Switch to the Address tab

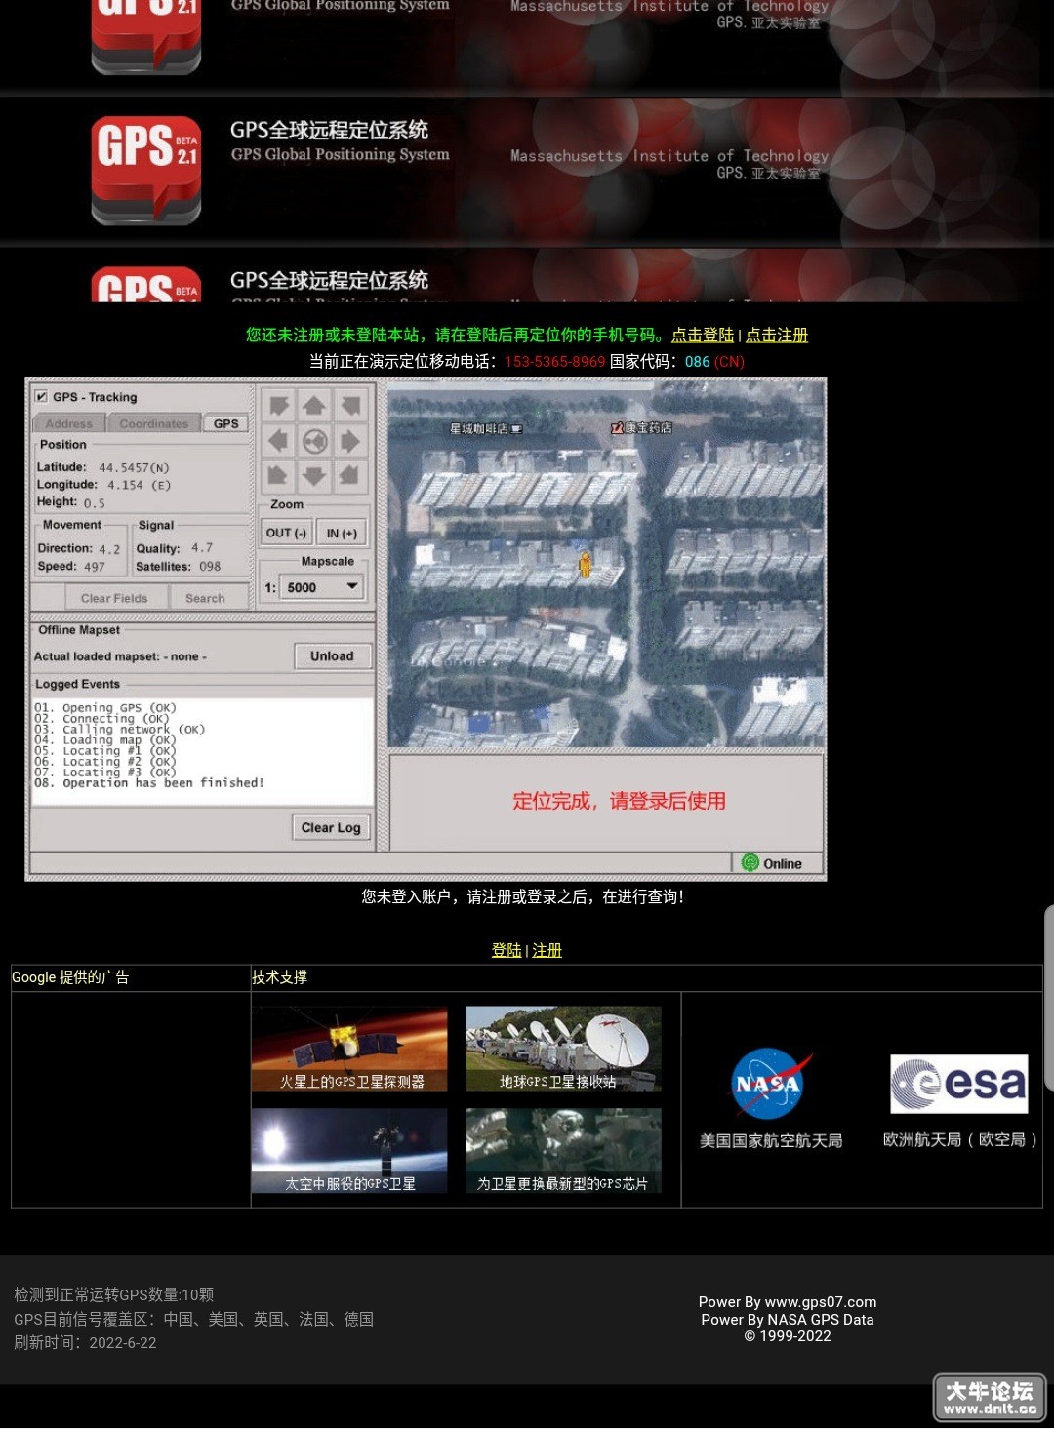pos(68,424)
